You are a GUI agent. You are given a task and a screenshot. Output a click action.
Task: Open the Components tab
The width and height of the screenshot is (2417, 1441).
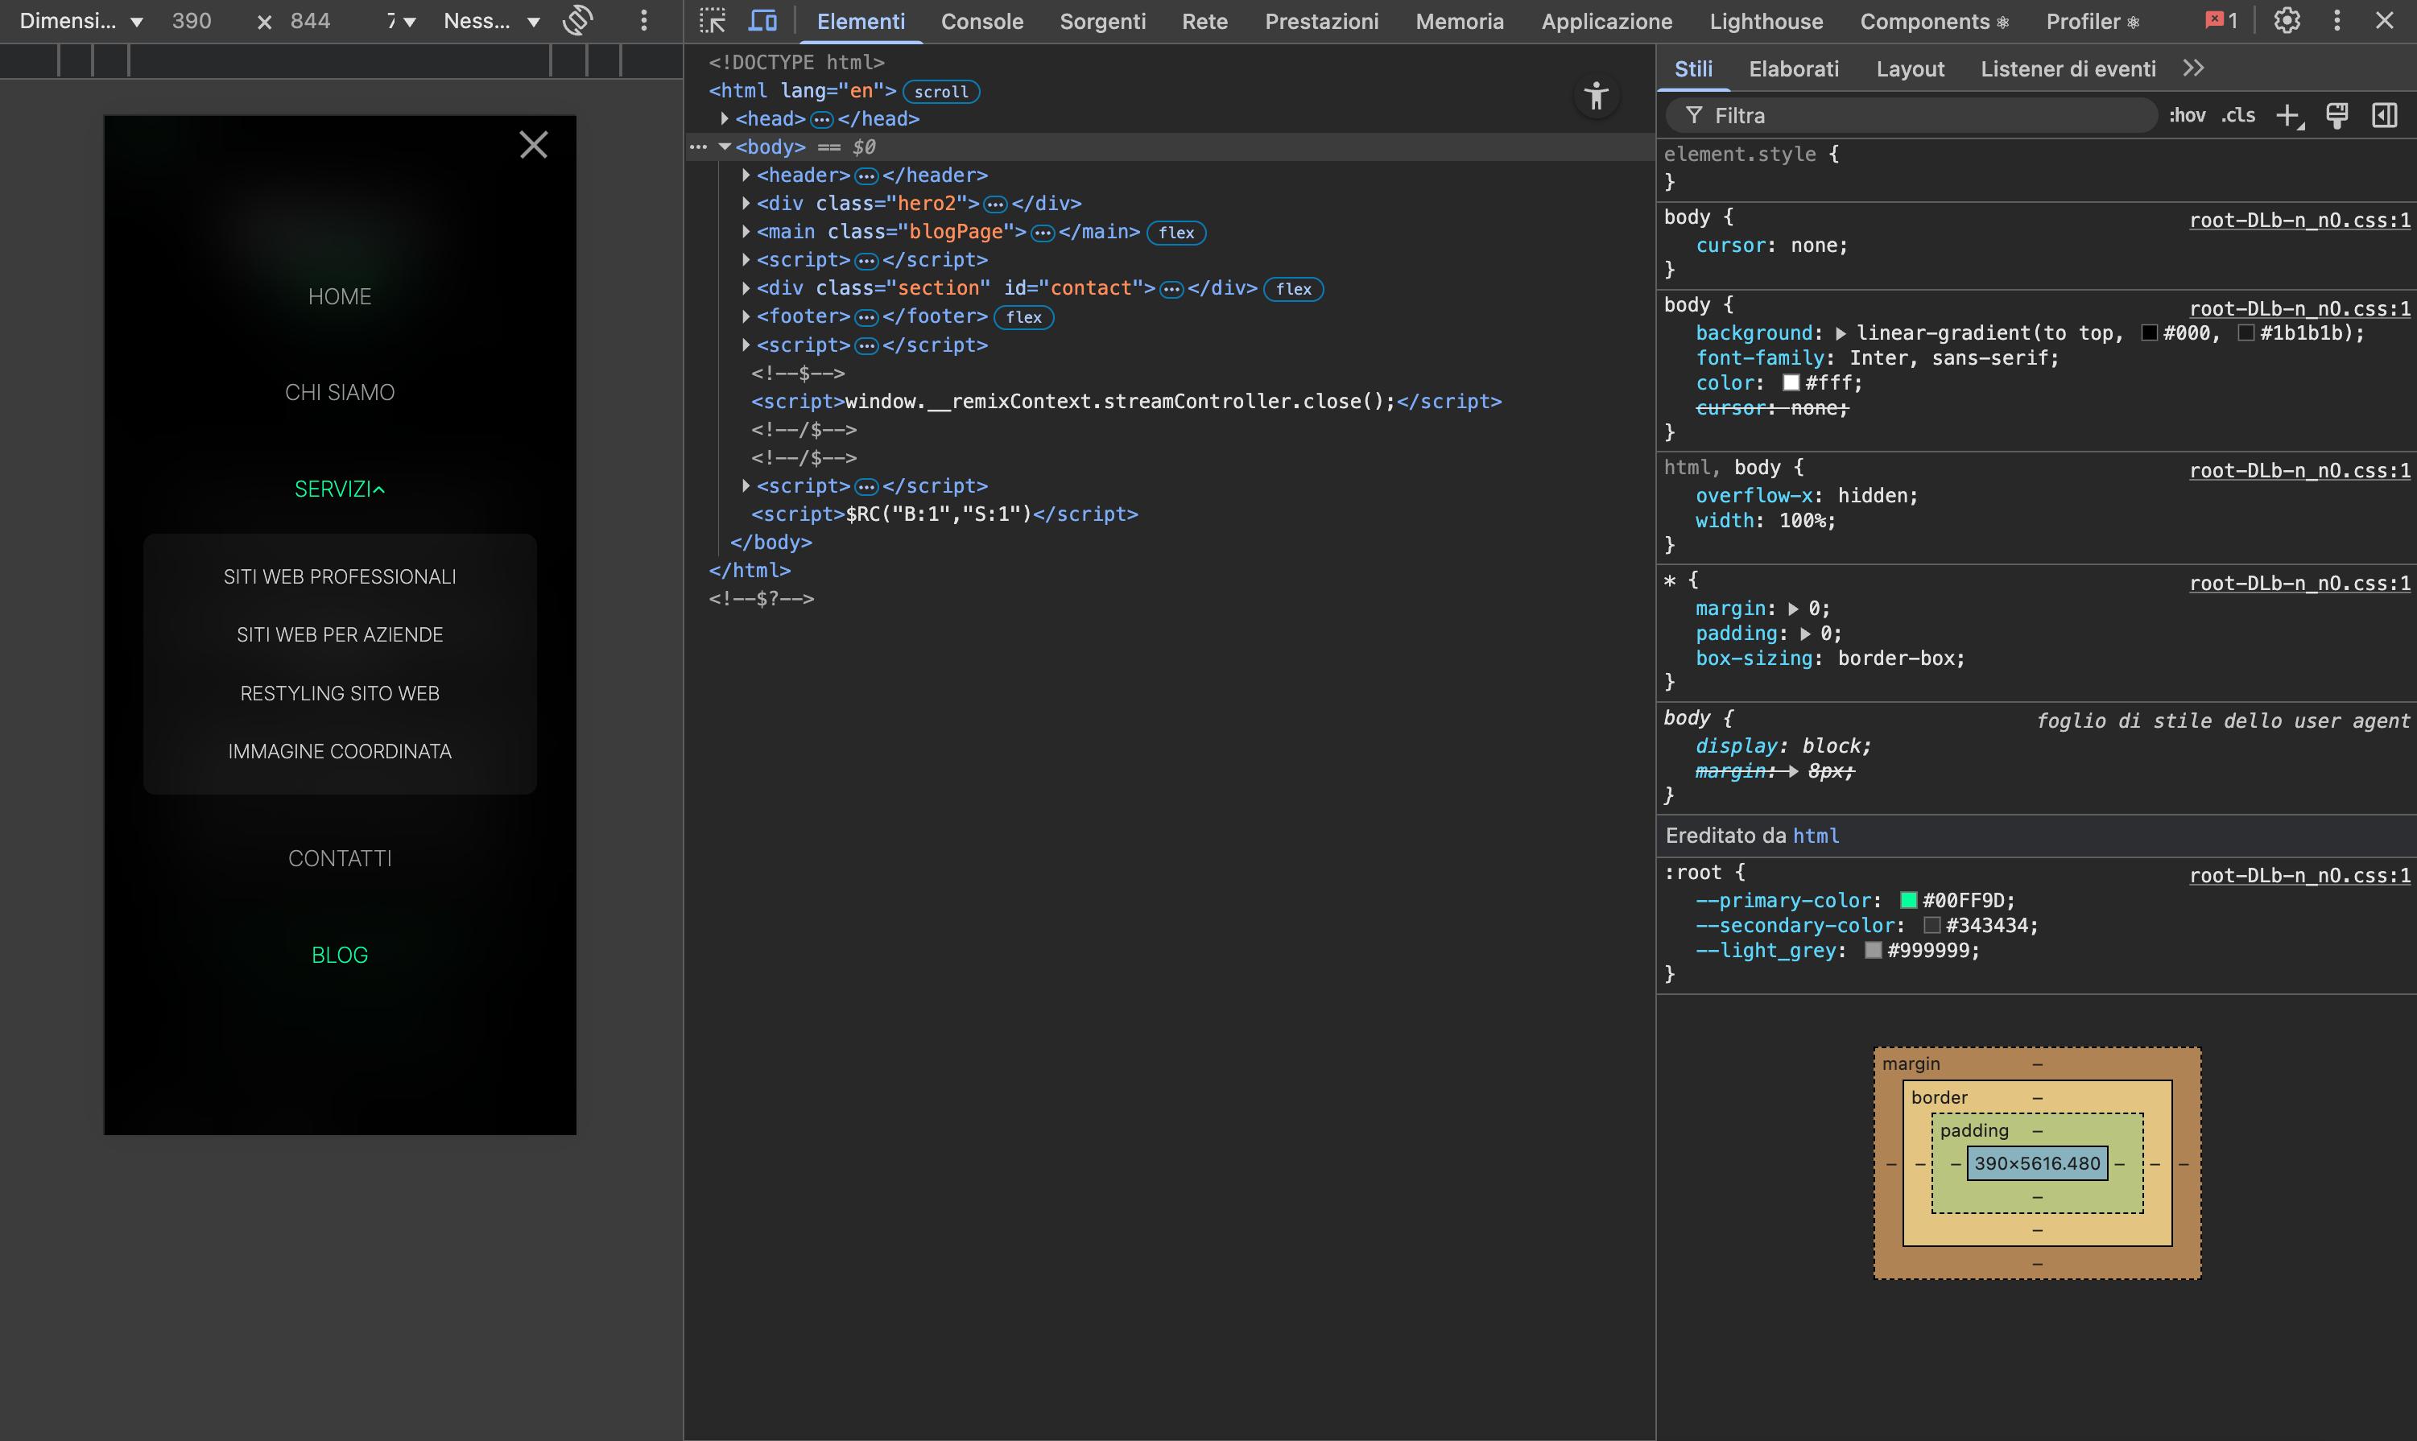click(x=1935, y=22)
